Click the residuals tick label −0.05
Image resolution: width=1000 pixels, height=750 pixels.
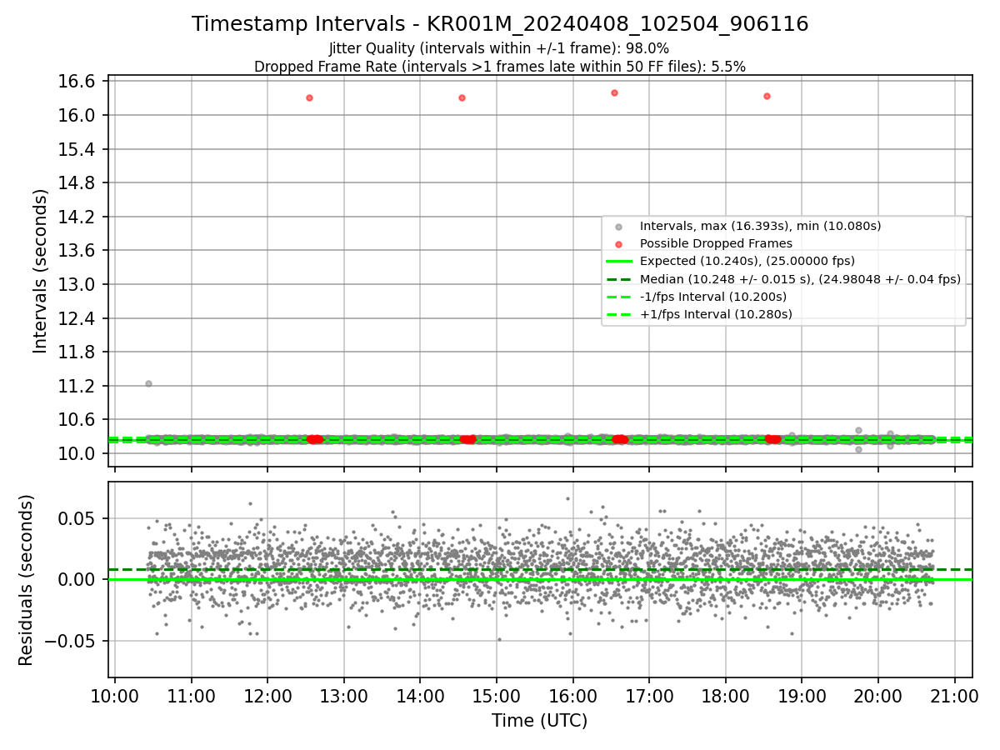[x=72, y=641]
